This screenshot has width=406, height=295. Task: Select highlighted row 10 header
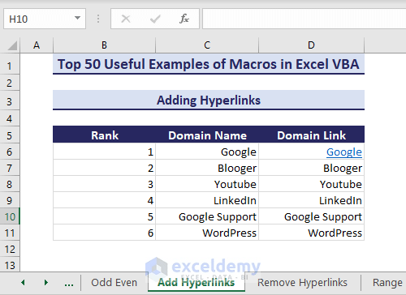(10, 216)
